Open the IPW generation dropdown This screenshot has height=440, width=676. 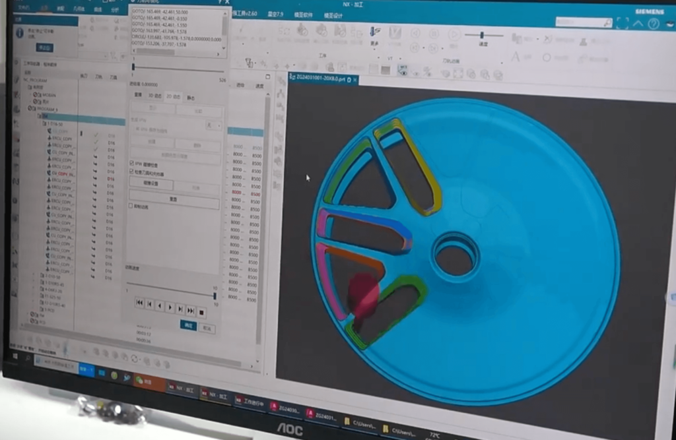pos(213,125)
